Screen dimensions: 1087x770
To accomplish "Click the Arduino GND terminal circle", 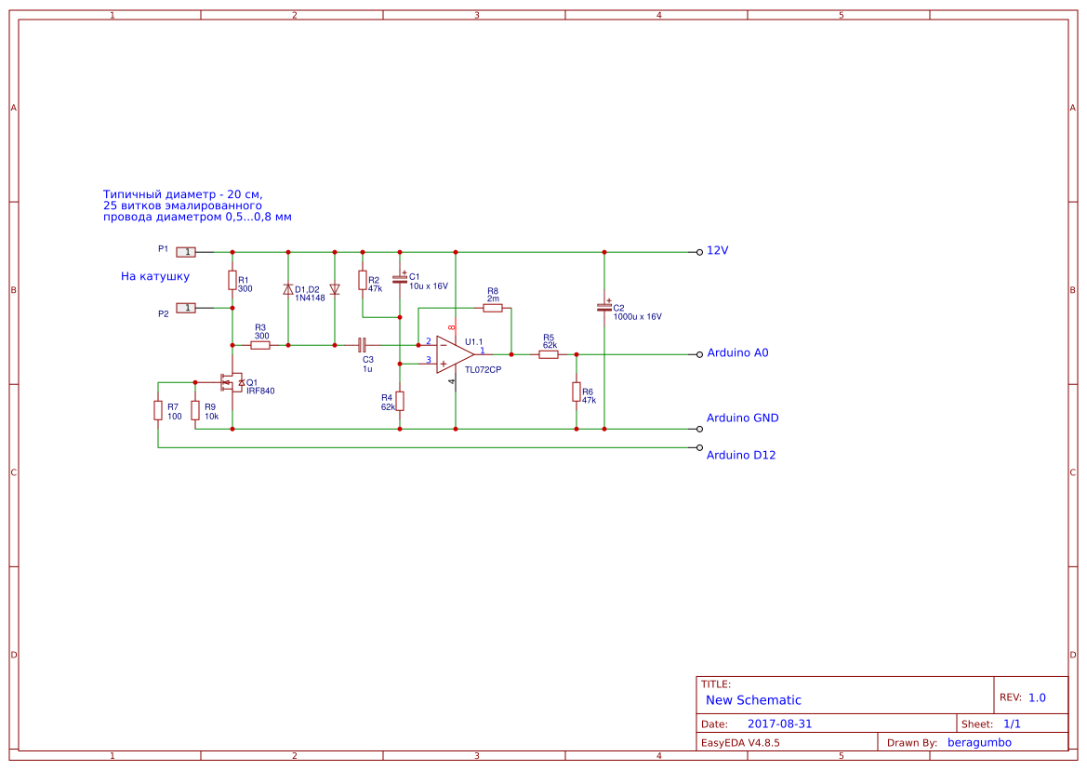I will click(x=698, y=429).
